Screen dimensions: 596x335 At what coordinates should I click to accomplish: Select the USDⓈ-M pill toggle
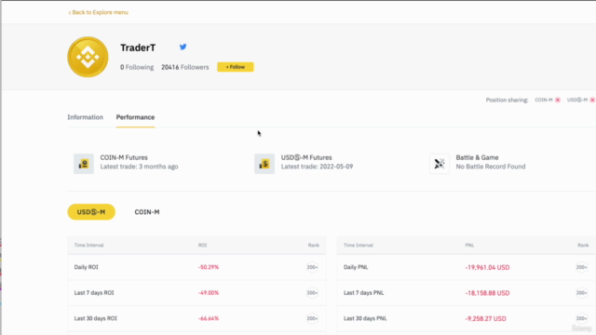[91, 212]
